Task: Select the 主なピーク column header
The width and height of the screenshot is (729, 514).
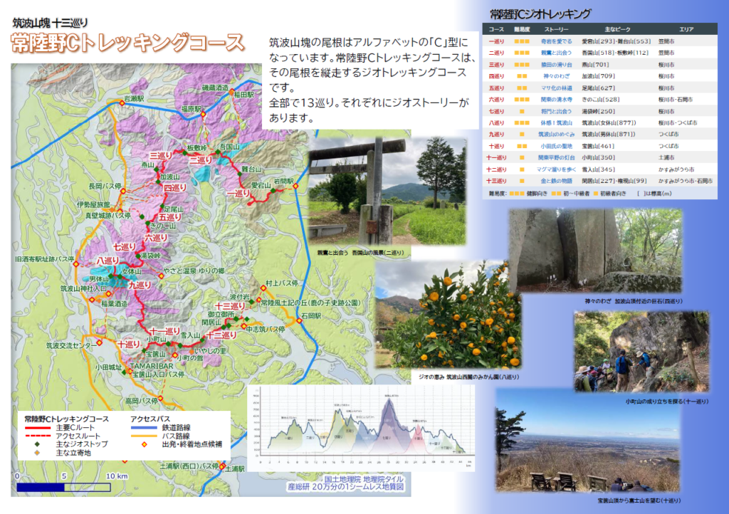Action: pos(614,30)
